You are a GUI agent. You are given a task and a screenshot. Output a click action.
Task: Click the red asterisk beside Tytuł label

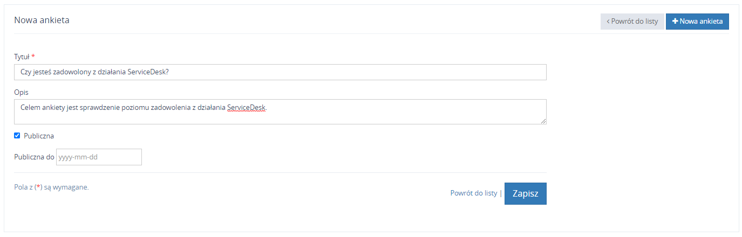coord(33,56)
